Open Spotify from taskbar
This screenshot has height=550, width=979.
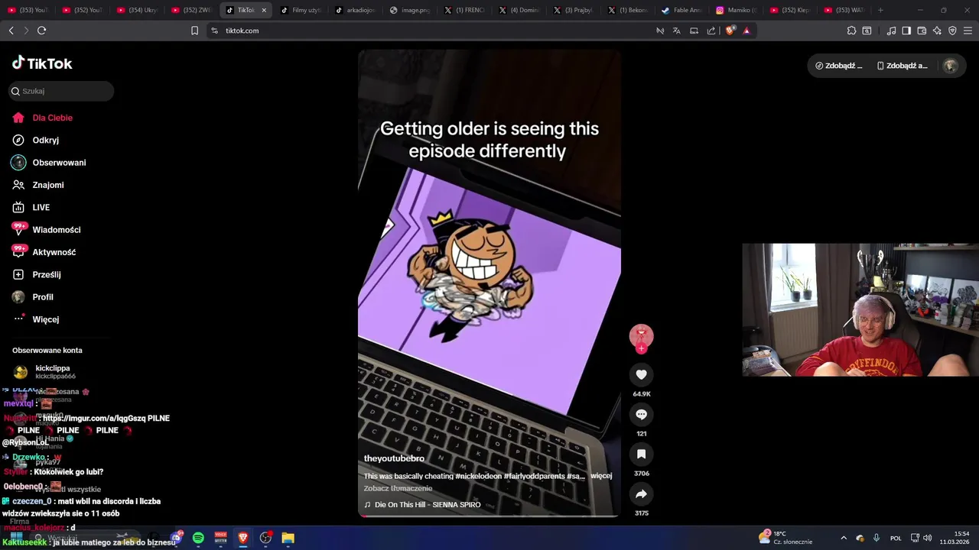coord(198,538)
